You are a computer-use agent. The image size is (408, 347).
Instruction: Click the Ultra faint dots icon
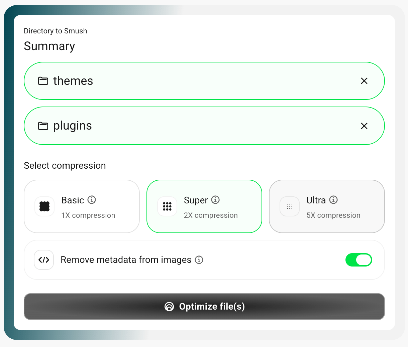click(290, 206)
